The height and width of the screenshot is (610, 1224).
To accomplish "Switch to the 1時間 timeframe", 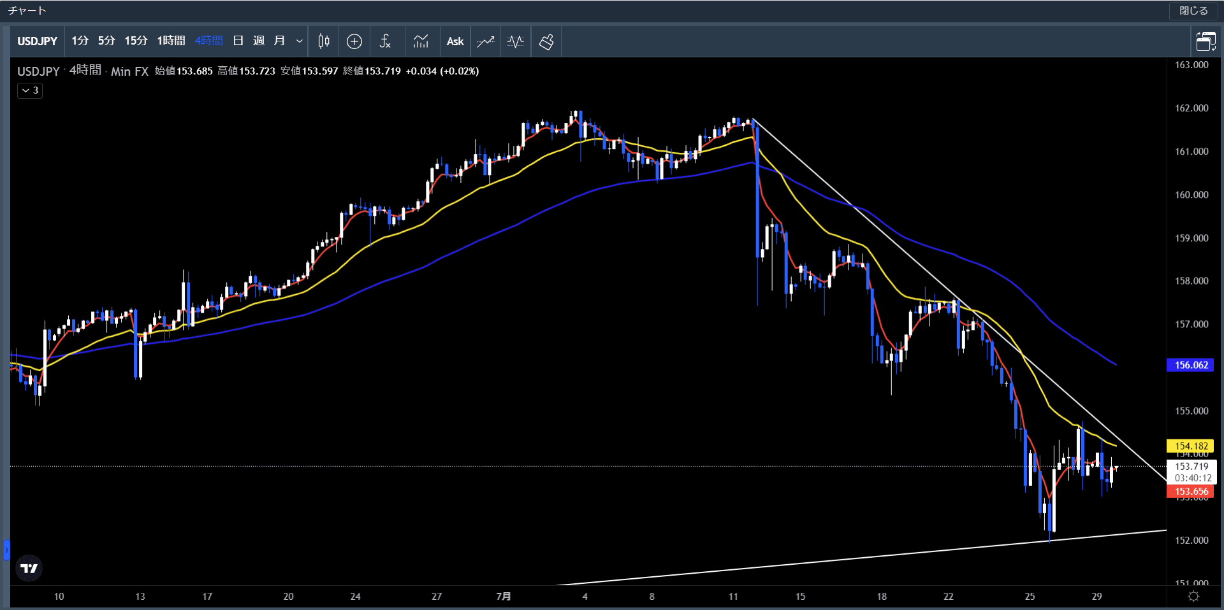I will coord(171,41).
